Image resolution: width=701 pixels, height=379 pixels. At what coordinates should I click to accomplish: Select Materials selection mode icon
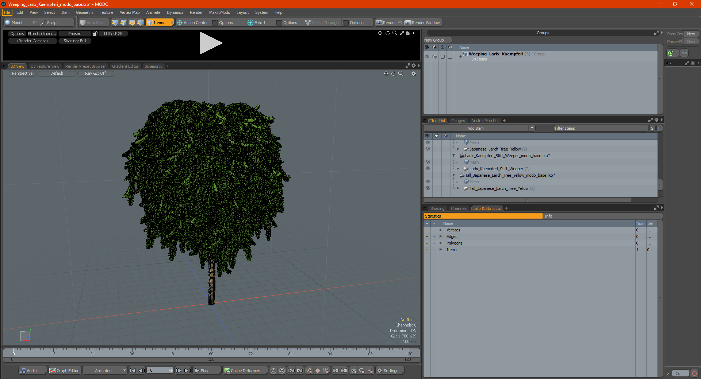141,23
